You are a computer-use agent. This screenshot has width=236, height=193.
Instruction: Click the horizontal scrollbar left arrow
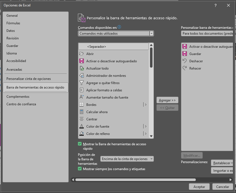click(x=73, y=180)
